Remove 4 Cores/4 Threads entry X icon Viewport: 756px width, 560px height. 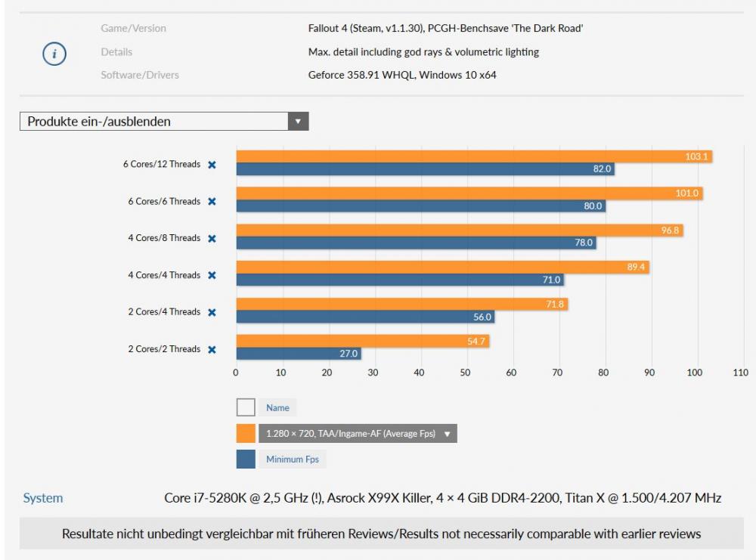(212, 275)
